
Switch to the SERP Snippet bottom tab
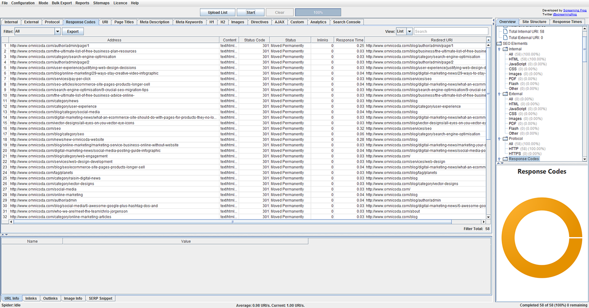click(101, 298)
